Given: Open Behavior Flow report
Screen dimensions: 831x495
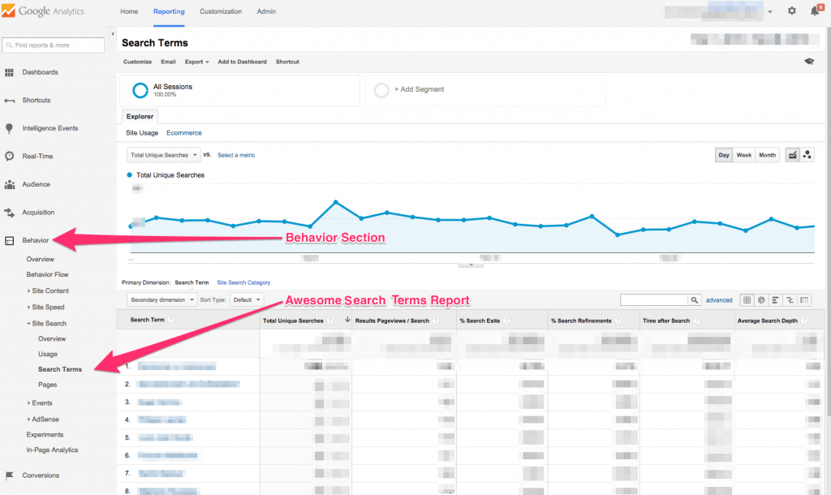Looking at the screenshot, I should click(x=47, y=274).
